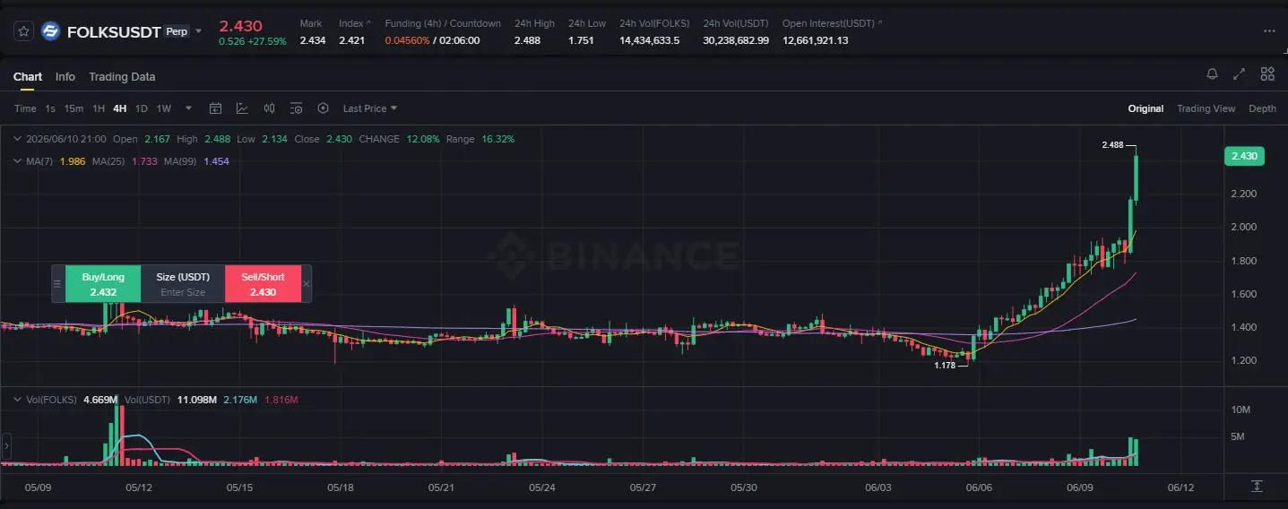
Task: Click the 06/09 date on time axis
Action: [x=1080, y=487]
